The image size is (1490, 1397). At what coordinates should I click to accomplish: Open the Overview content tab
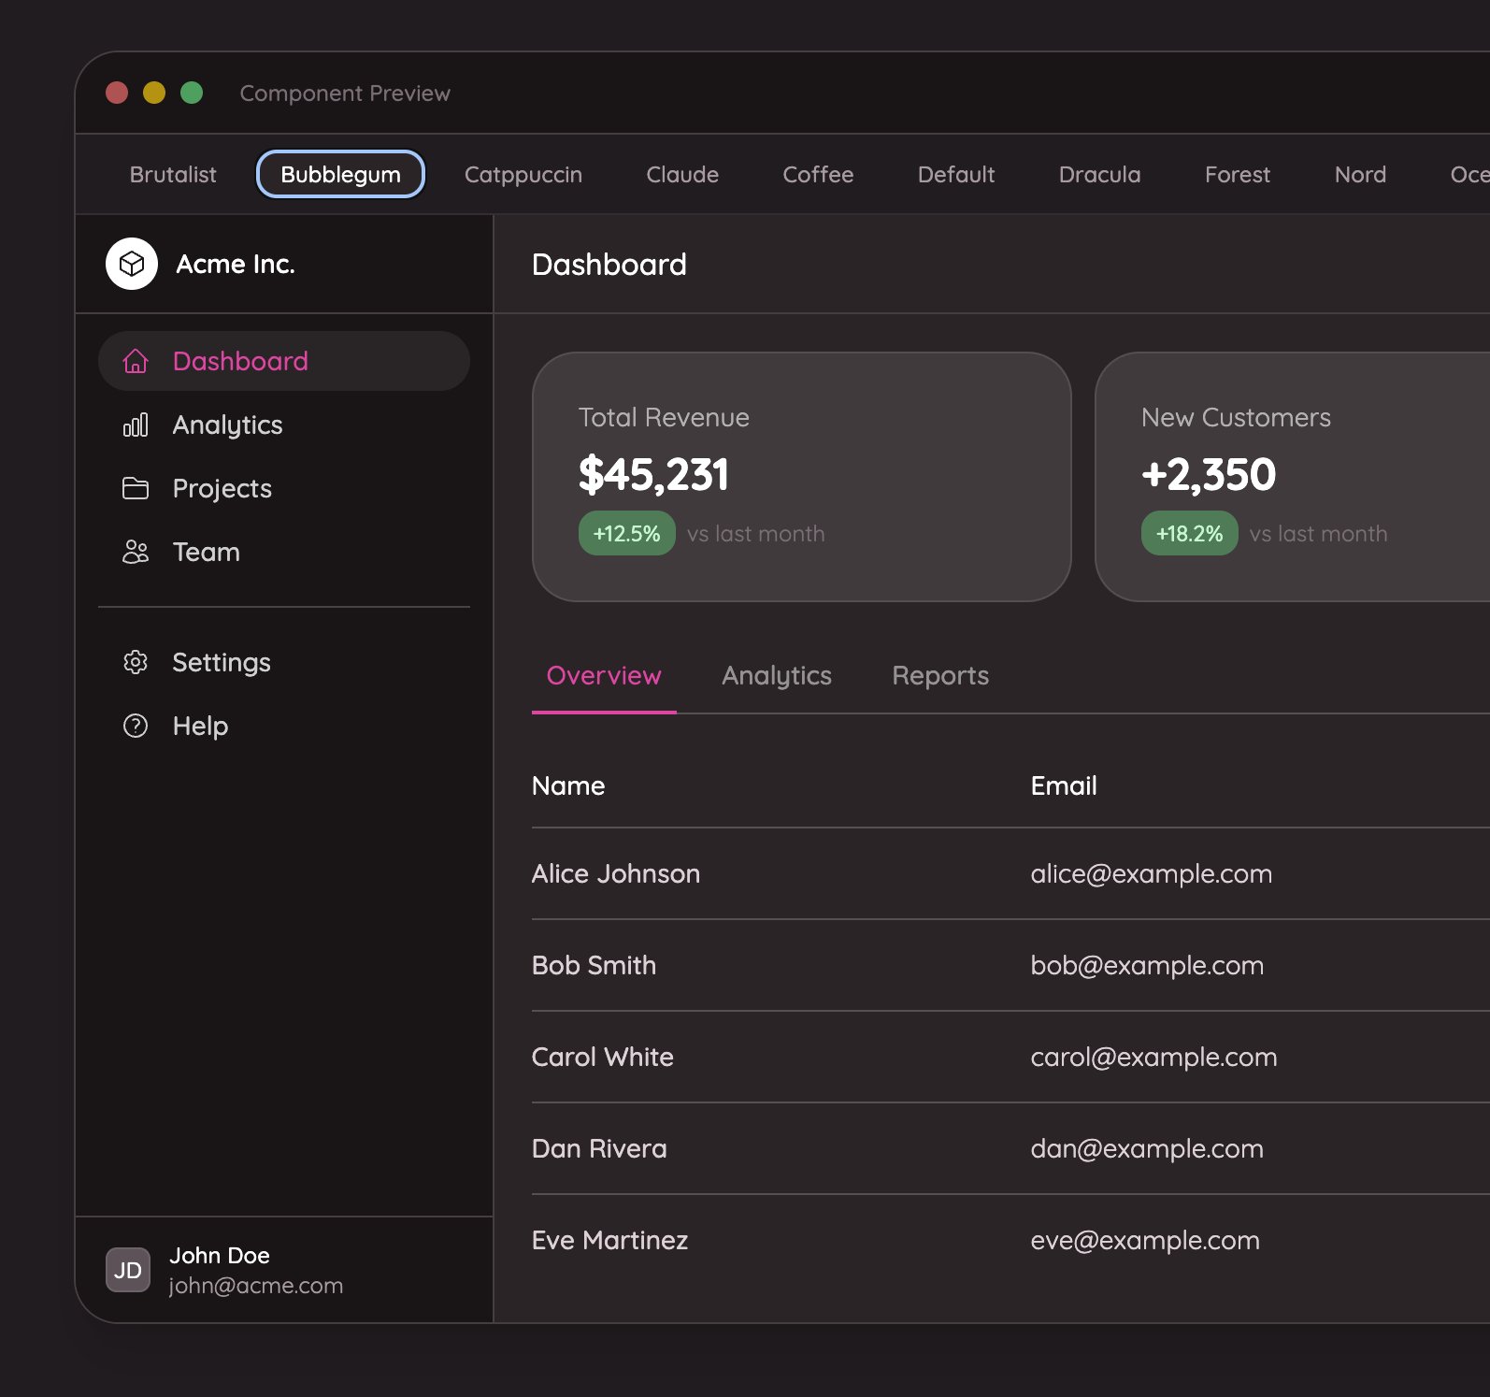(x=604, y=676)
